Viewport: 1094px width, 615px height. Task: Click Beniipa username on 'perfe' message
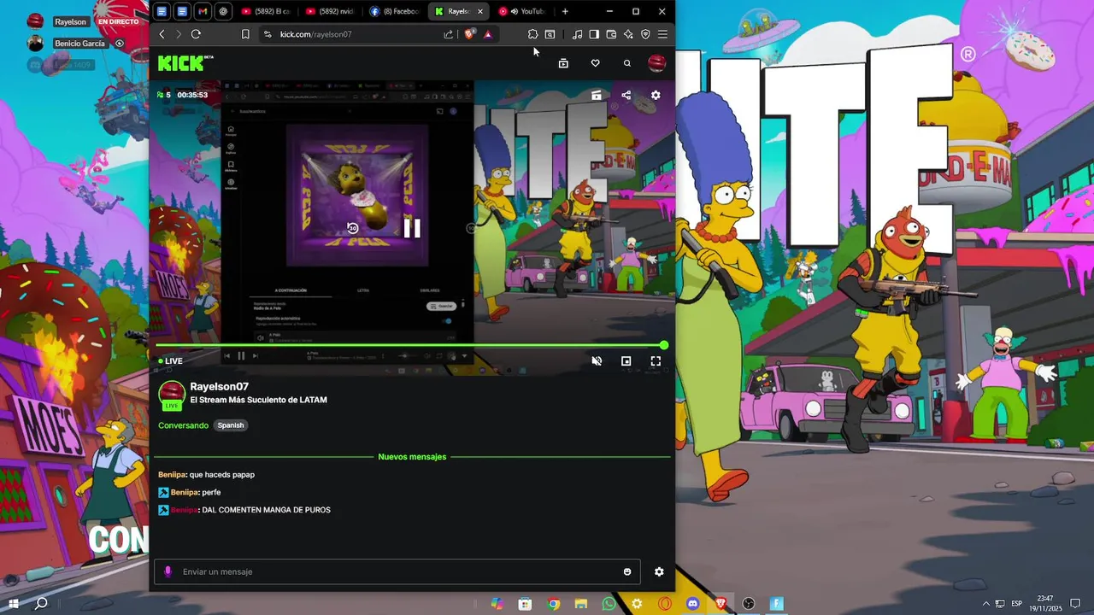click(x=184, y=492)
